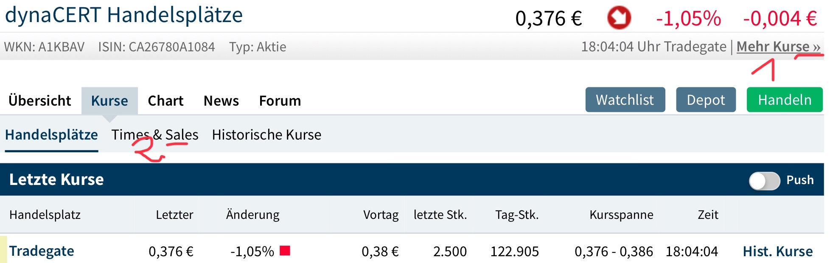Go to the News tab
This screenshot has height=263, width=830.
221,101
